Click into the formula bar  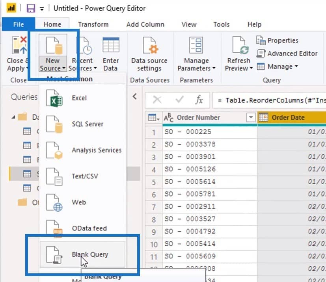(270, 100)
